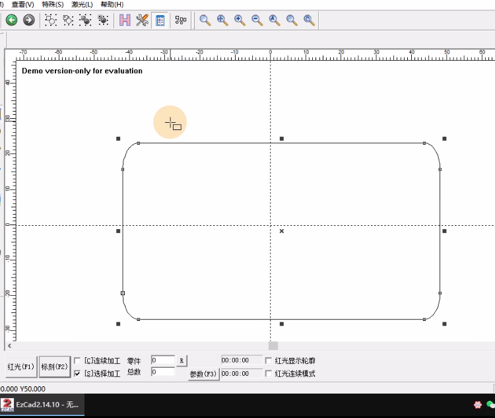Toggle the blue object list panel icon

coord(160,20)
